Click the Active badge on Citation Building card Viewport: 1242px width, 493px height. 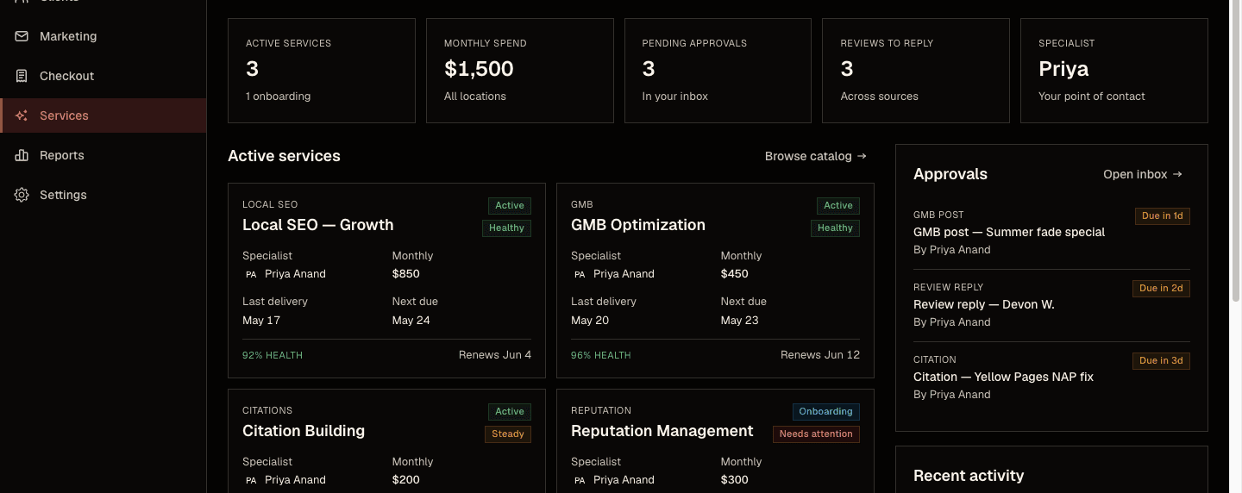pos(510,412)
